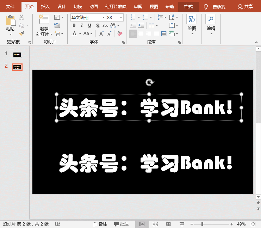The width and height of the screenshot is (261, 228).
Task: Open the 文件 file tab
Action: pyautogui.click(x=10, y=7)
